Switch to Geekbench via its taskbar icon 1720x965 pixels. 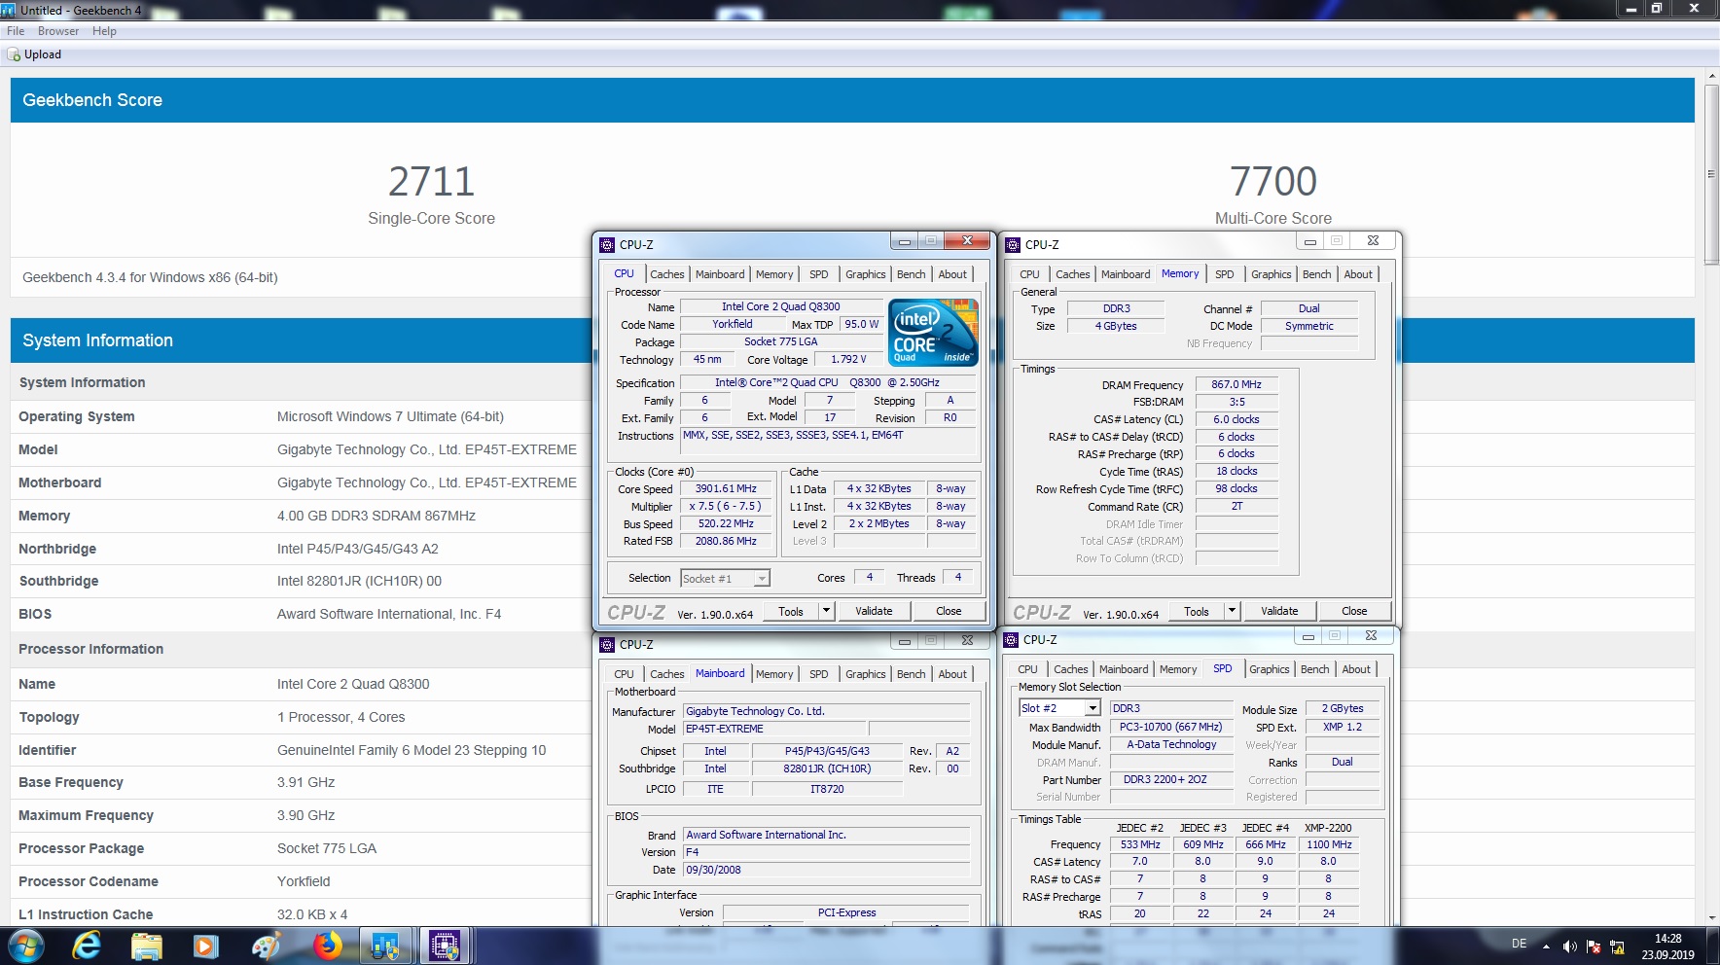385,946
